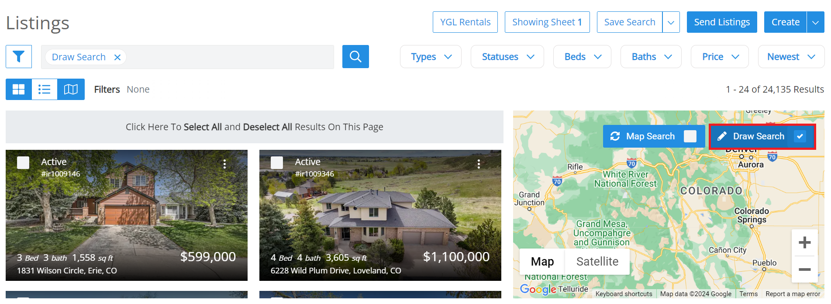Run search with the magnifying glass icon
This screenshot has width=831, height=304.
coord(355,56)
